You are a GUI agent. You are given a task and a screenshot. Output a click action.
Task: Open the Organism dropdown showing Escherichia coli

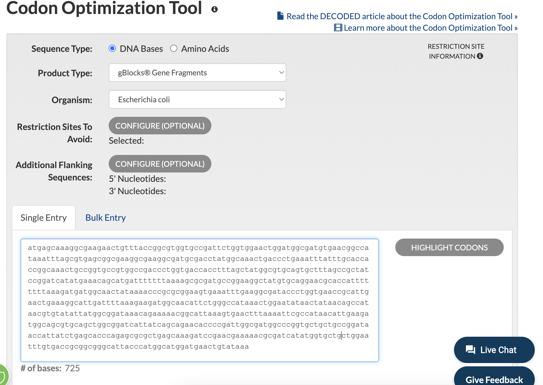click(x=197, y=100)
